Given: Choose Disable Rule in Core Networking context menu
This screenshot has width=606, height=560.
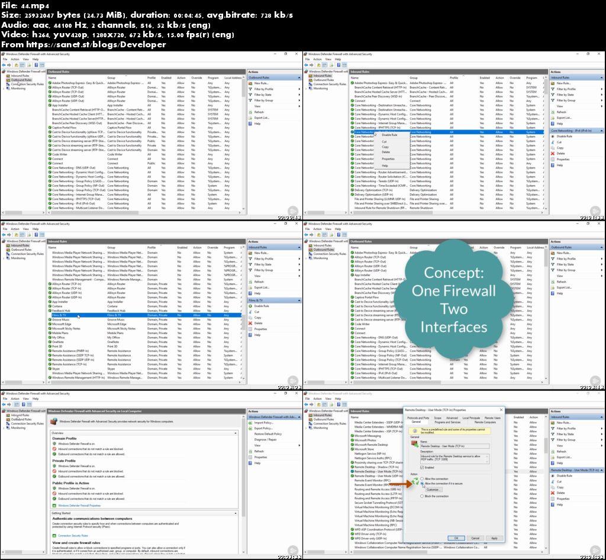Looking at the screenshot, I should [x=389, y=135].
